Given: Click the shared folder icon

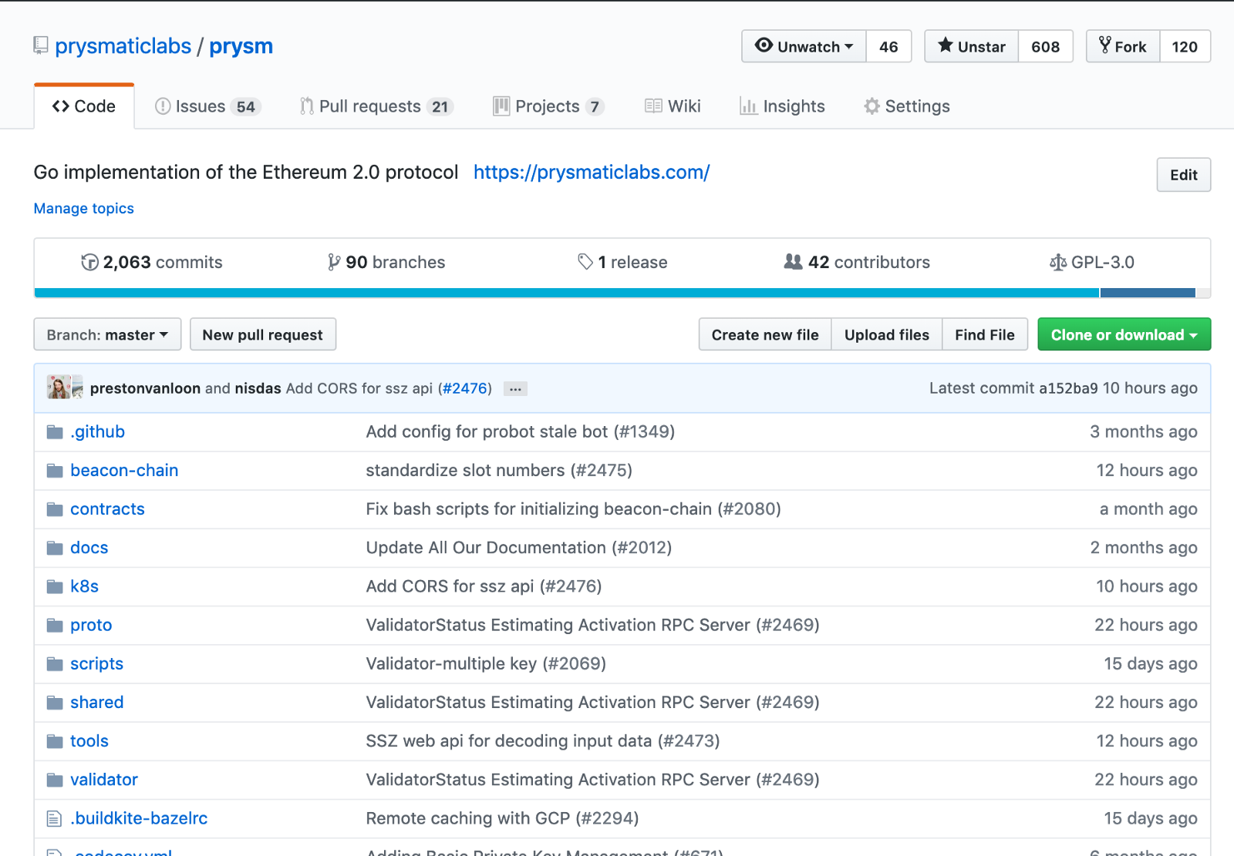Looking at the screenshot, I should (x=55, y=703).
